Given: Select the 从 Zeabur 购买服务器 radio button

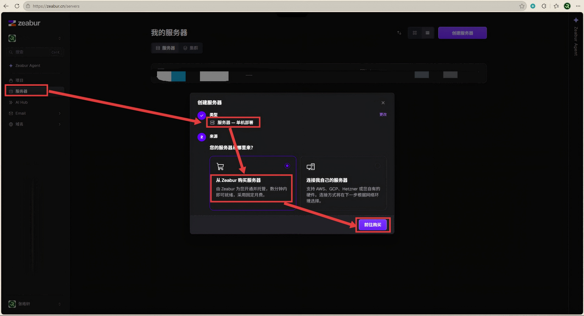Looking at the screenshot, I should 287,166.
